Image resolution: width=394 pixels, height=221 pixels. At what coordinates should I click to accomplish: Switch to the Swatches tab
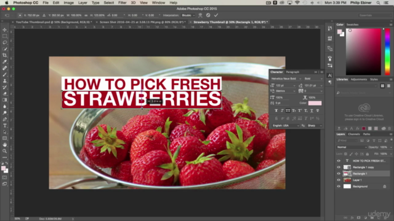click(x=352, y=25)
